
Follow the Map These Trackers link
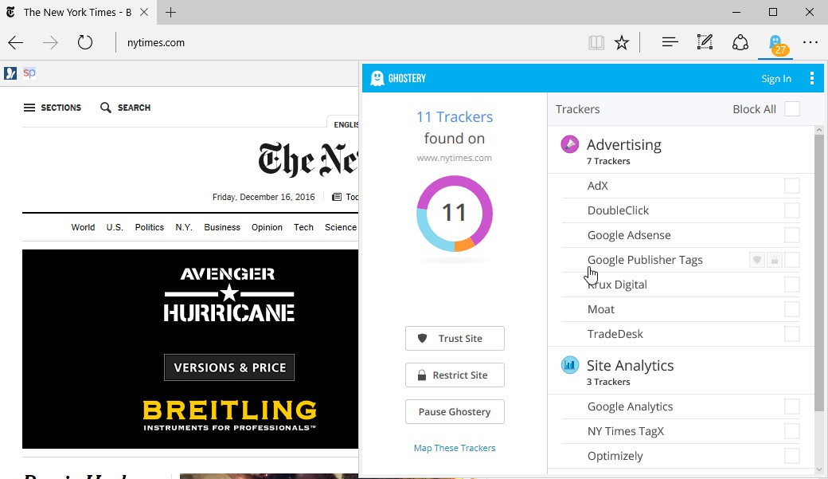(x=455, y=448)
